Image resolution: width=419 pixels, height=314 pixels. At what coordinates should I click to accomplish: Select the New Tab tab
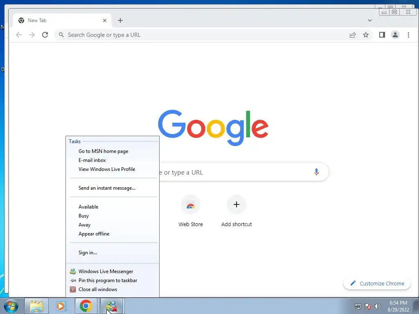click(x=62, y=20)
